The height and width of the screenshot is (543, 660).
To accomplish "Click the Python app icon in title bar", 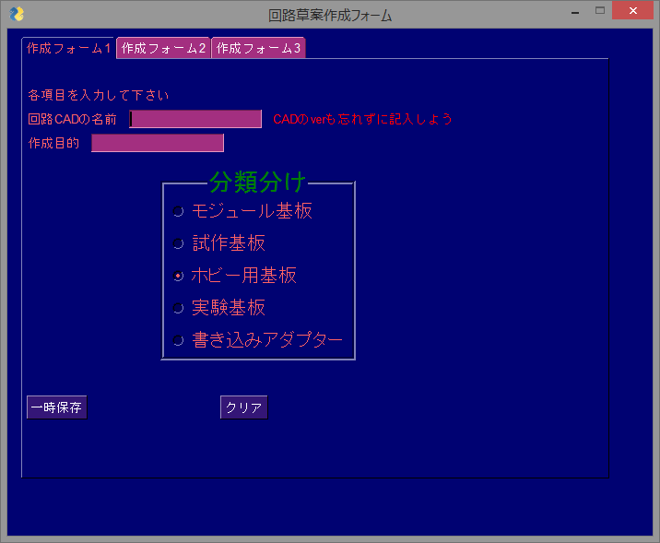I will pos(17,14).
